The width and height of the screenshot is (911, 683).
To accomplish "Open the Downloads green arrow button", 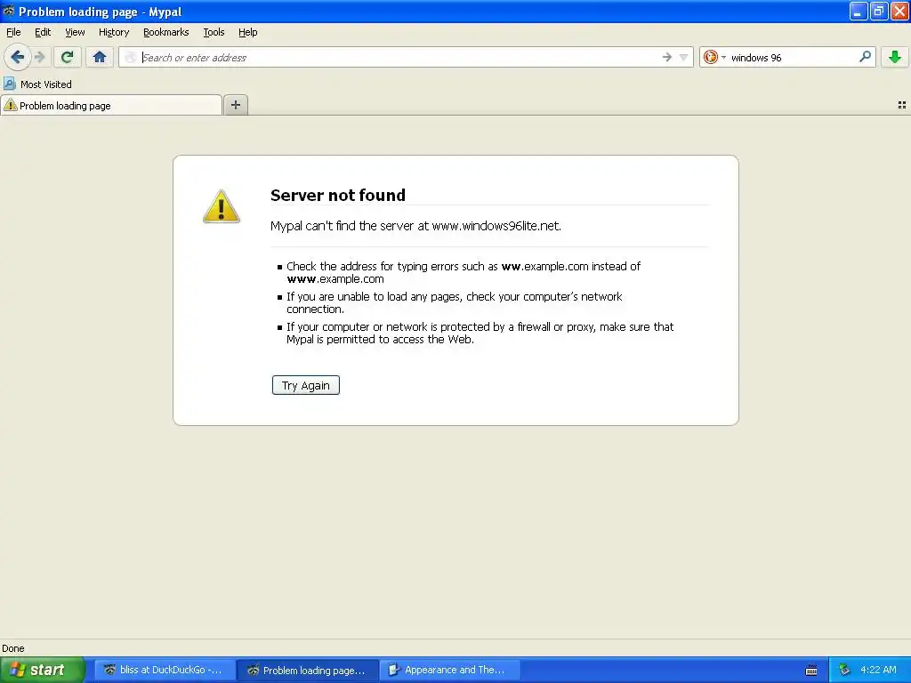I will (x=895, y=57).
